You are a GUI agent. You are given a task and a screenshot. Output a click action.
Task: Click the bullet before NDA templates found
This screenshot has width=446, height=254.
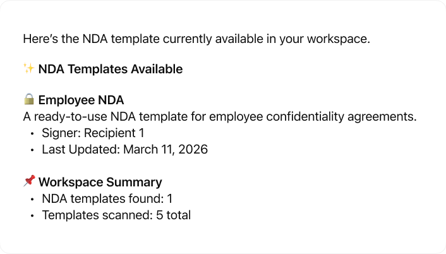point(32,200)
